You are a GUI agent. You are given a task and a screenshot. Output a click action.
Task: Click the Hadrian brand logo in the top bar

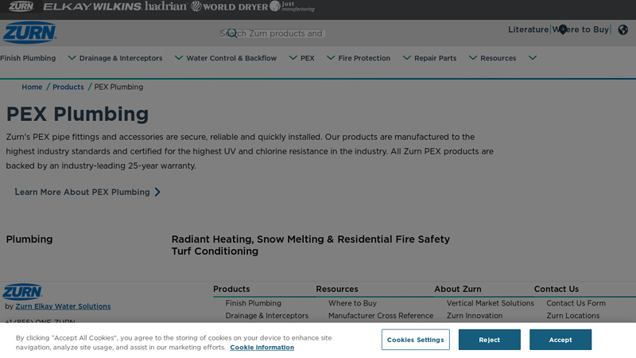click(166, 6)
